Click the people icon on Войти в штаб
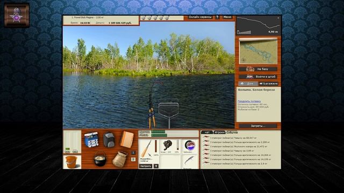 pyautogui.click(x=249, y=77)
